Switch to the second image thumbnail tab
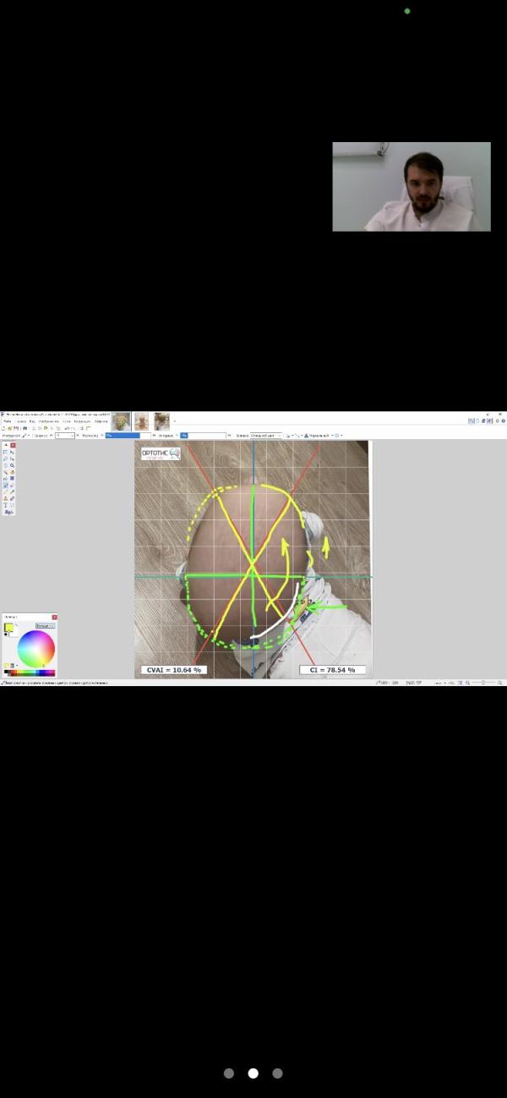 click(x=141, y=421)
